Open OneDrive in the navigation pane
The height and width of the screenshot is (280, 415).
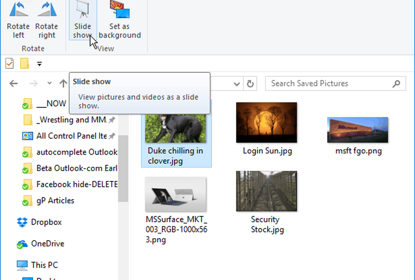tap(47, 244)
